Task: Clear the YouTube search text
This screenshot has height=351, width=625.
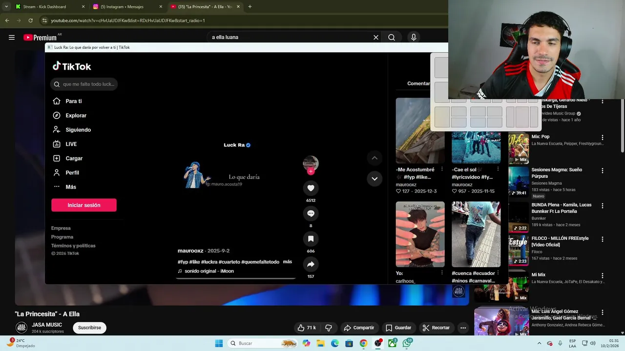Action: (376, 38)
